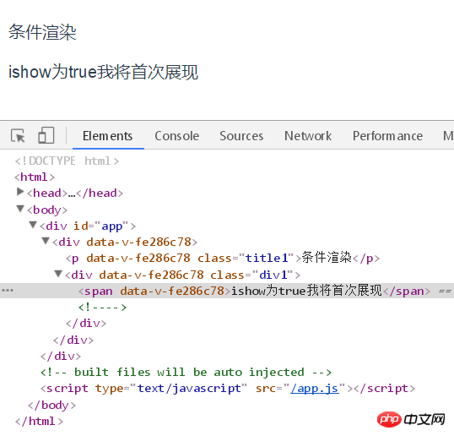Open the /app.js script link
454x436 pixels.
tap(315, 389)
